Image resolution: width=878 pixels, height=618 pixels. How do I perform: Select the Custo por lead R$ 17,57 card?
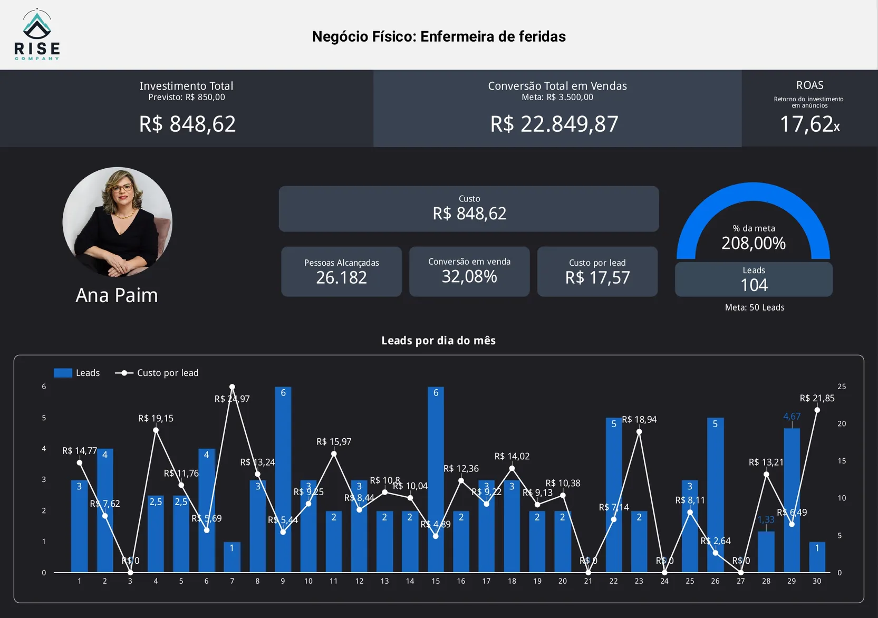coord(597,271)
